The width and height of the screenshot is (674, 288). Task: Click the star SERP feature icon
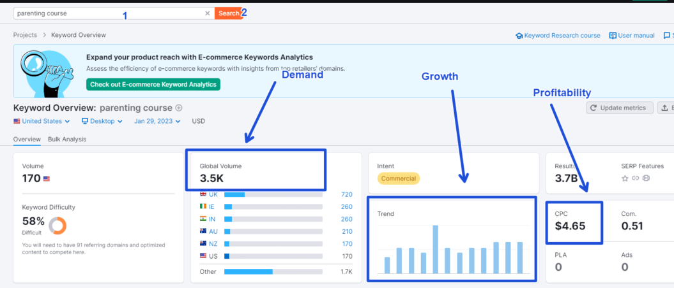625,178
